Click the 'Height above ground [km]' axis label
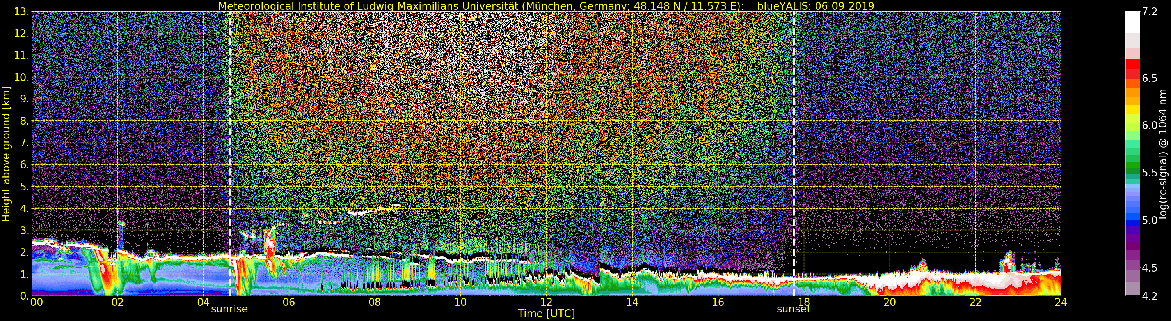This screenshot has width=1171, height=321. point(6,154)
